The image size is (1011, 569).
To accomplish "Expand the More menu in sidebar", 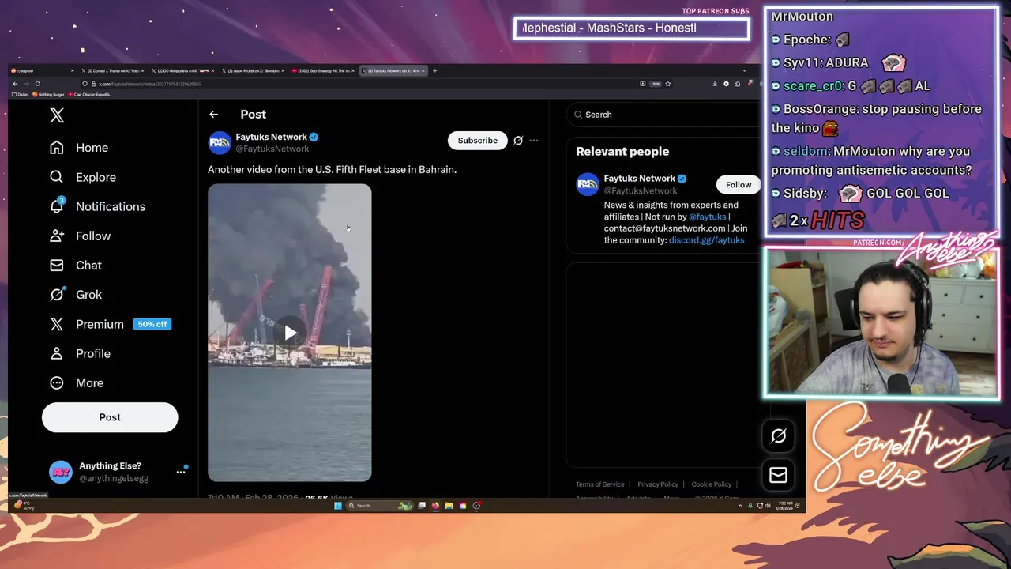I will click(x=77, y=382).
